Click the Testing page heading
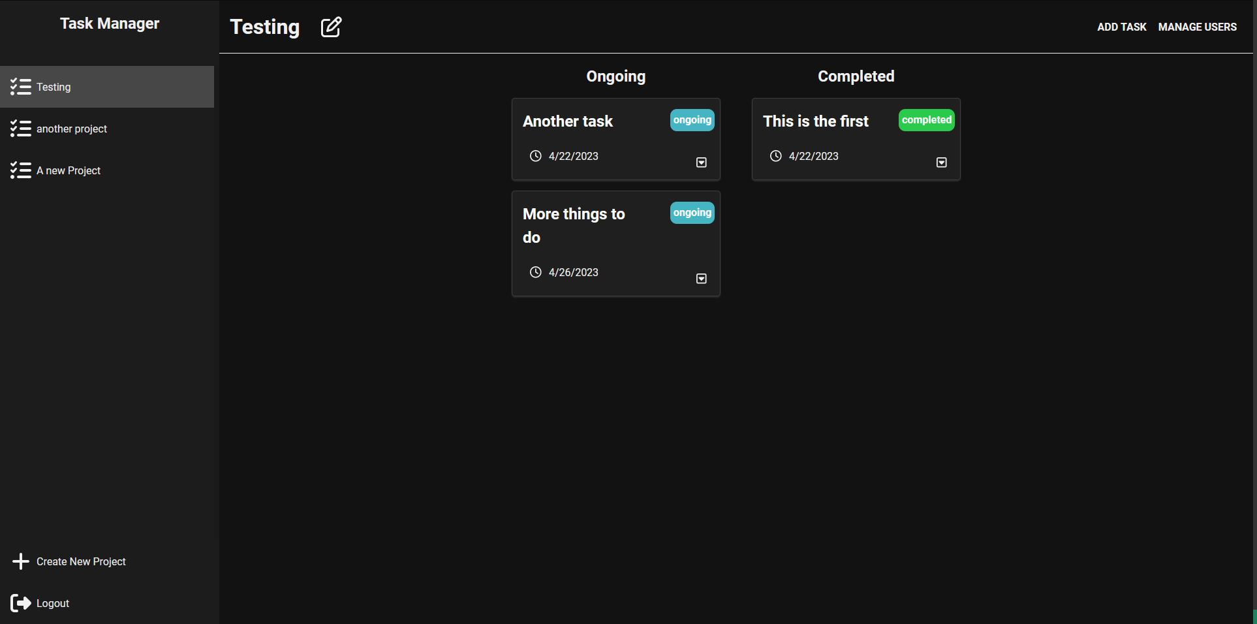The width and height of the screenshot is (1257, 624). point(265,27)
